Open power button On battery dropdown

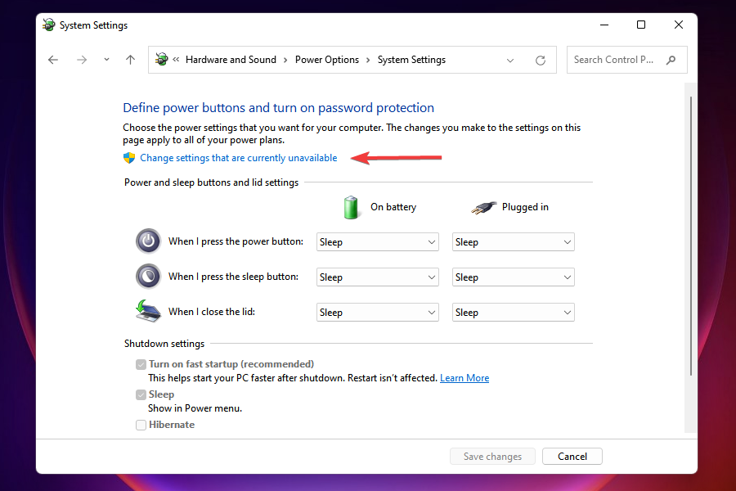tap(377, 242)
